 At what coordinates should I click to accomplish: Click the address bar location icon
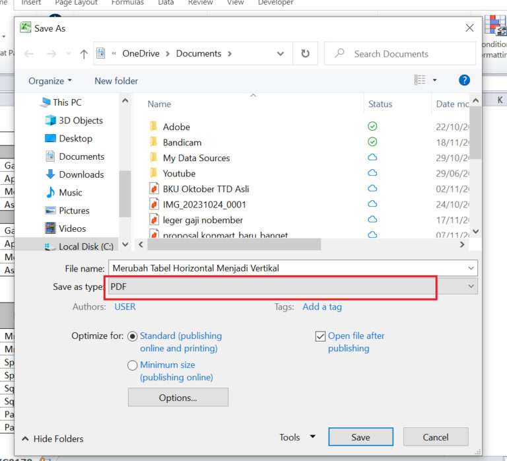pos(101,53)
